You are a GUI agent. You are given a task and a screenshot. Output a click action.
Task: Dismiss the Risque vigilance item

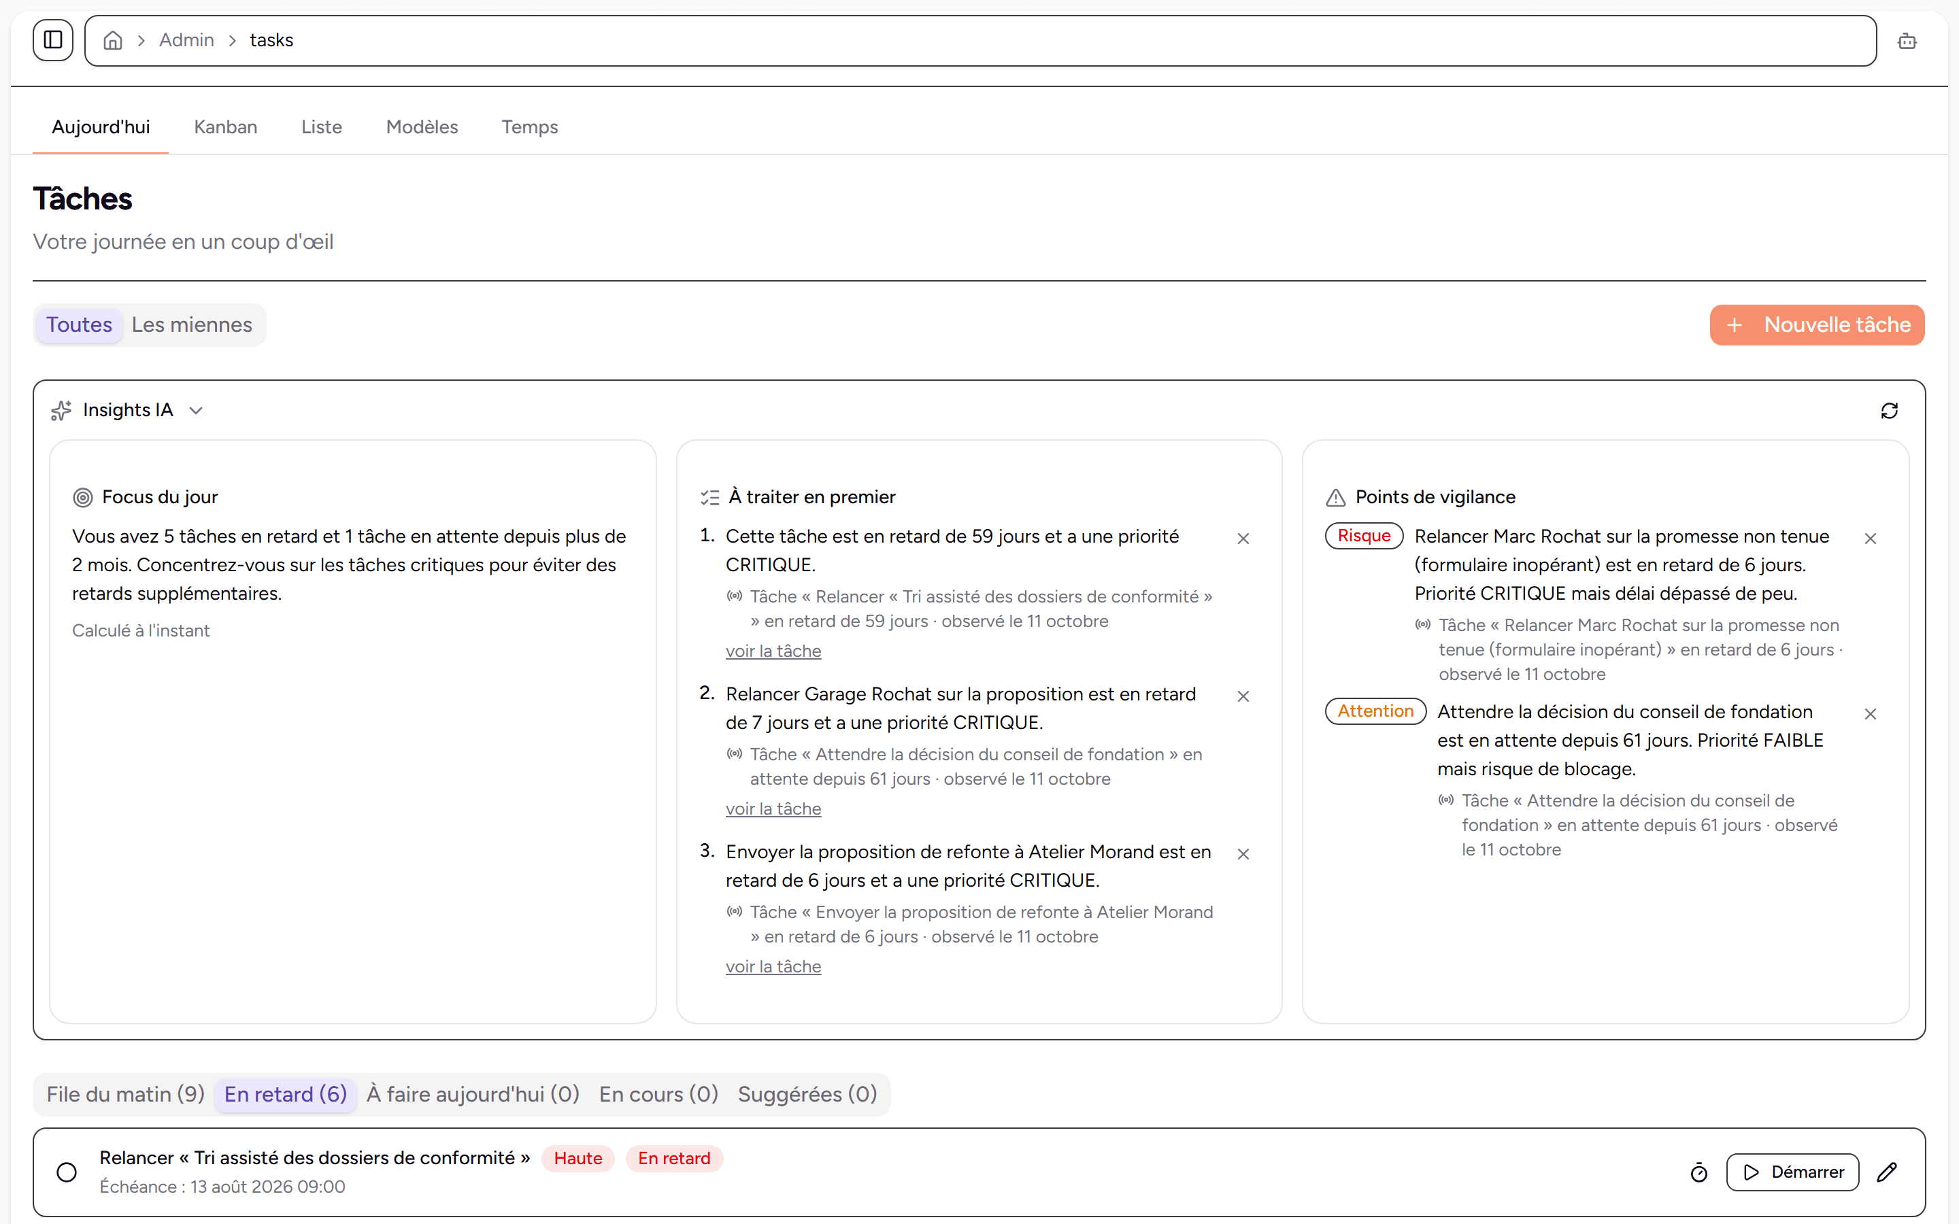pyautogui.click(x=1871, y=539)
